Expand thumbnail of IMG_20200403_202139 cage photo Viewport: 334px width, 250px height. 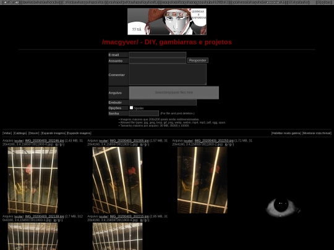pos(33,236)
